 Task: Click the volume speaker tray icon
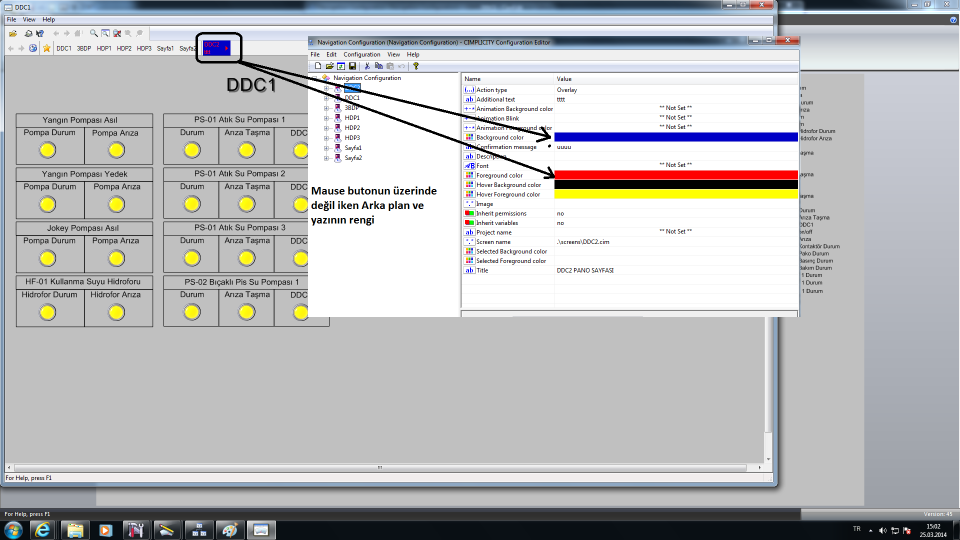[x=882, y=530]
